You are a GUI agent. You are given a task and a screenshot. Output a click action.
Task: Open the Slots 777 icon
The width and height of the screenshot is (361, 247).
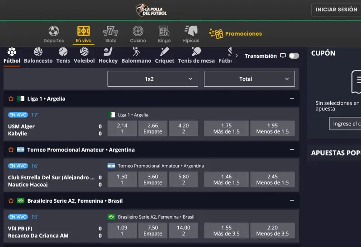click(x=111, y=31)
